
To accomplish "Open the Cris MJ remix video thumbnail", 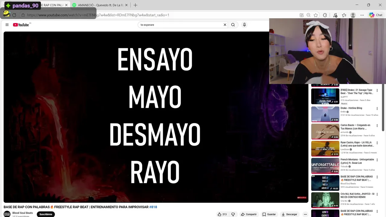I will pyautogui.click(x=325, y=200).
